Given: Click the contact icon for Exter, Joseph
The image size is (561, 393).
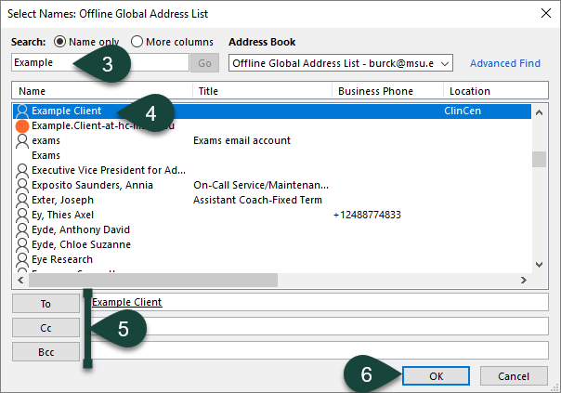Looking at the screenshot, I should (22, 200).
